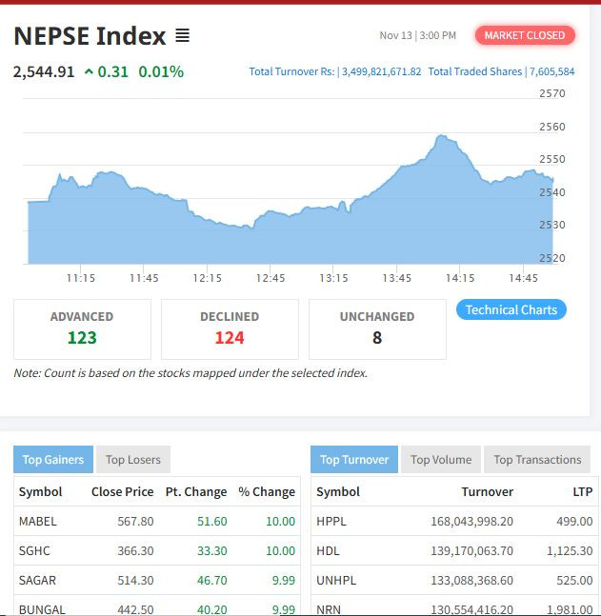Open the menu icon beside NEPSE Index
Image resolution: width=601 pixels, height=616 pixels.
(182, 36)
